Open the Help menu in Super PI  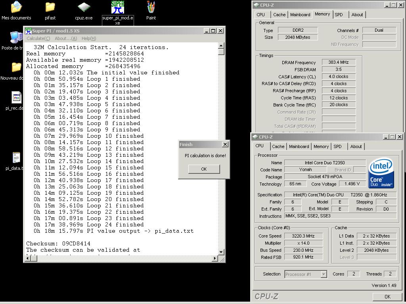[x=89, y=38]
